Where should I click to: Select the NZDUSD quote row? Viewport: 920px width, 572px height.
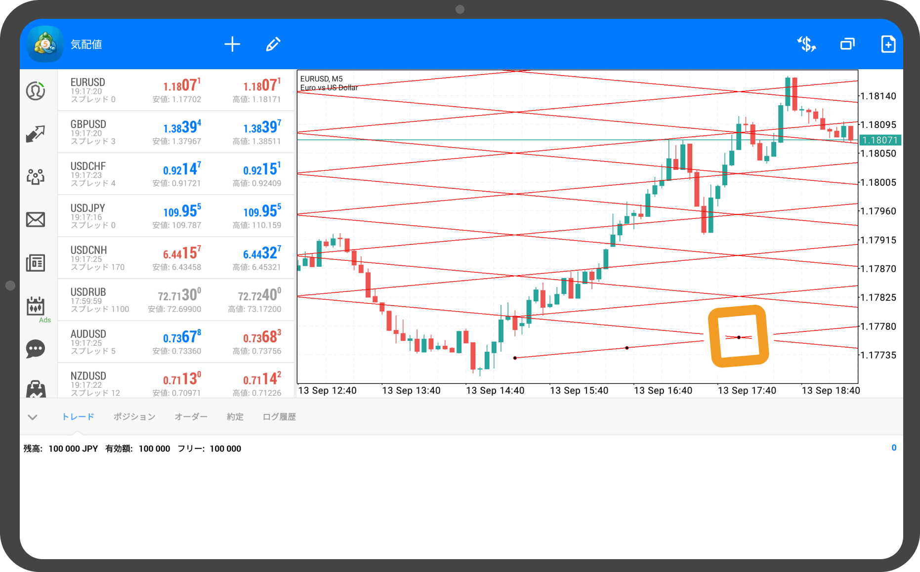click(176, 380)
